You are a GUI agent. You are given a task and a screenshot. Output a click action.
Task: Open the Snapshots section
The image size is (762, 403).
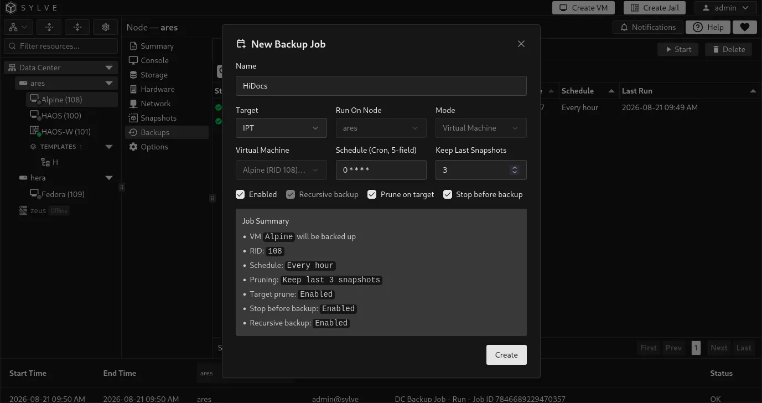[x=167, y=118]
